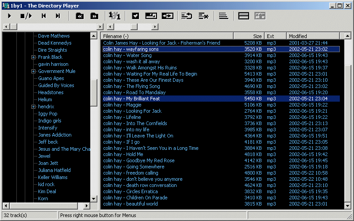Click the playlist delete icon with X
This screenshot has width=354, height=221.
[x=203, y=16]
